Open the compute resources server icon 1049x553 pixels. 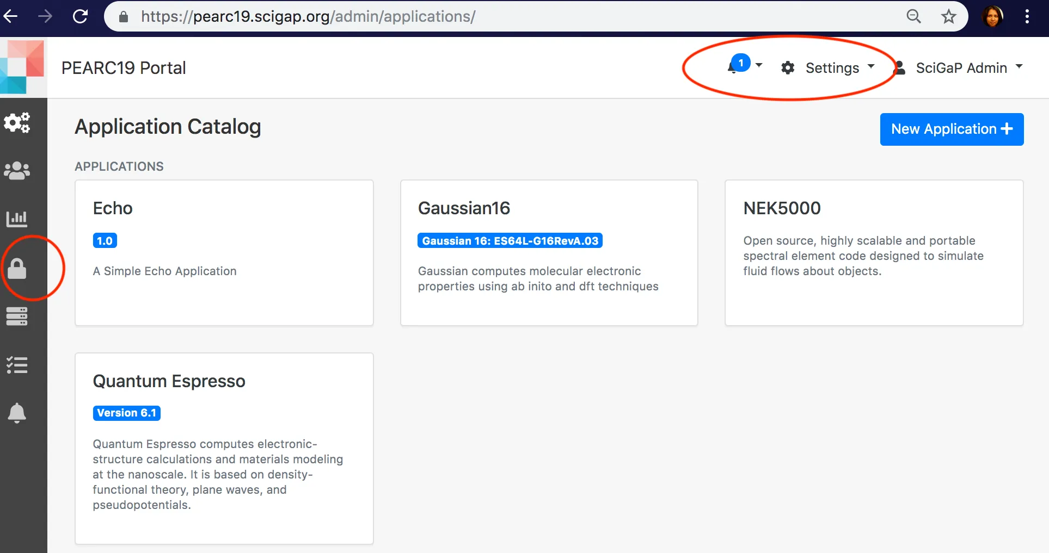click(17, 316)
